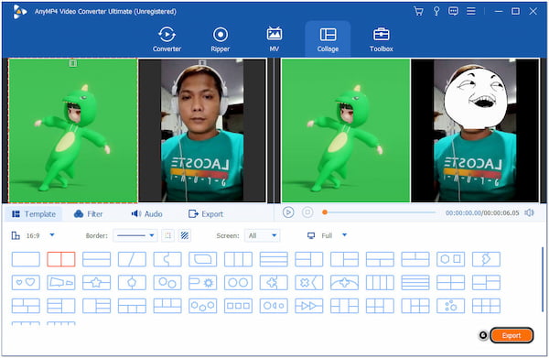Choose the gear shape template
The width and height of the screenshot is (549, 358).
point(203,282)
